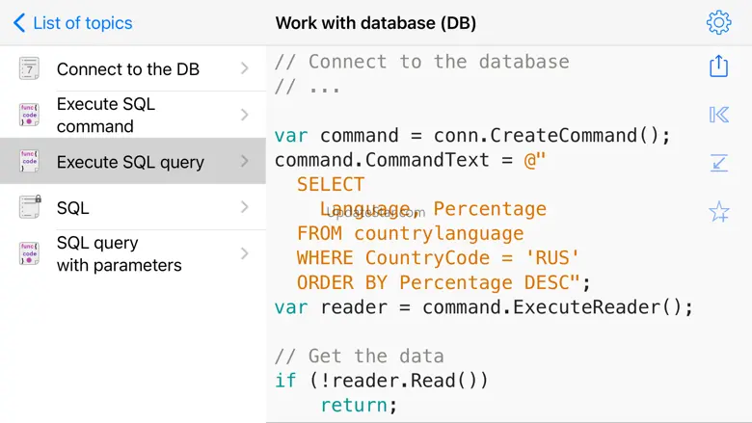Add topic to favorites star

718,212
